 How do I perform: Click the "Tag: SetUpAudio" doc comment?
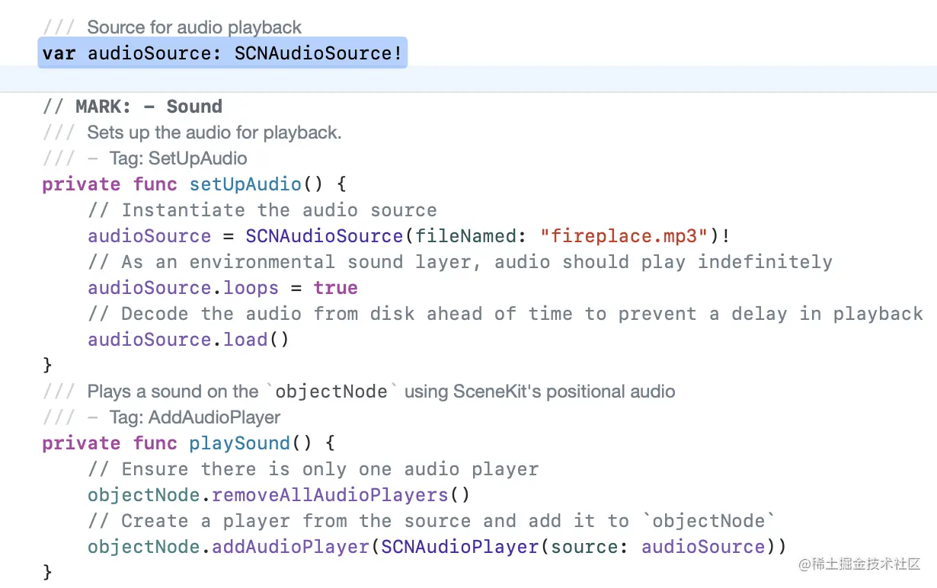click(178, 158)
